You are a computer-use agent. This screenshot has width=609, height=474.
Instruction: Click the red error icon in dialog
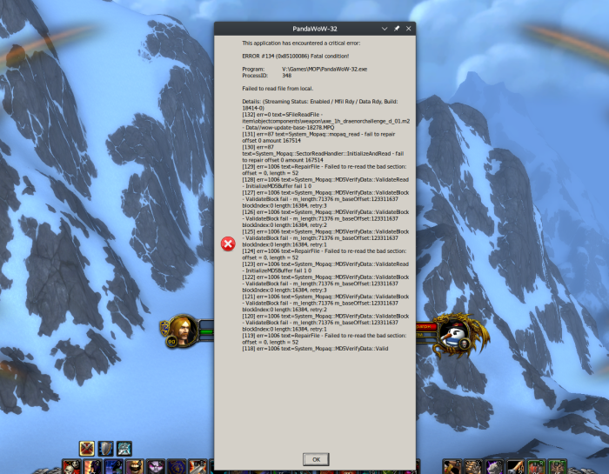tap(228, 244)
